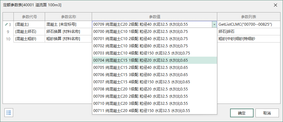Select 00706 纯混凝土C15 3级配 entry
283x122 pixels.
(155, 75)
